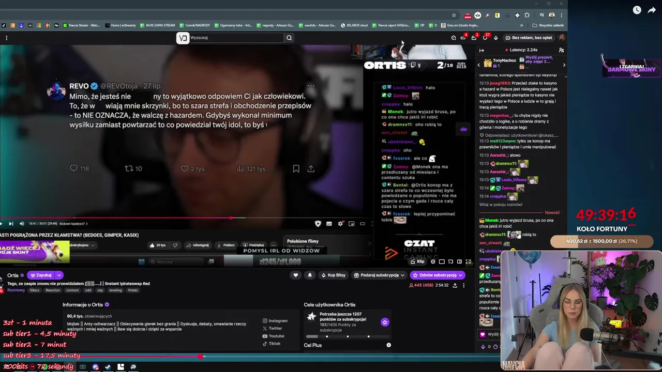Image resolution: width=662 pixels, height=372 pixels.
Task: Open the Home inStreamly bookmark
Action: coord(121,25)
